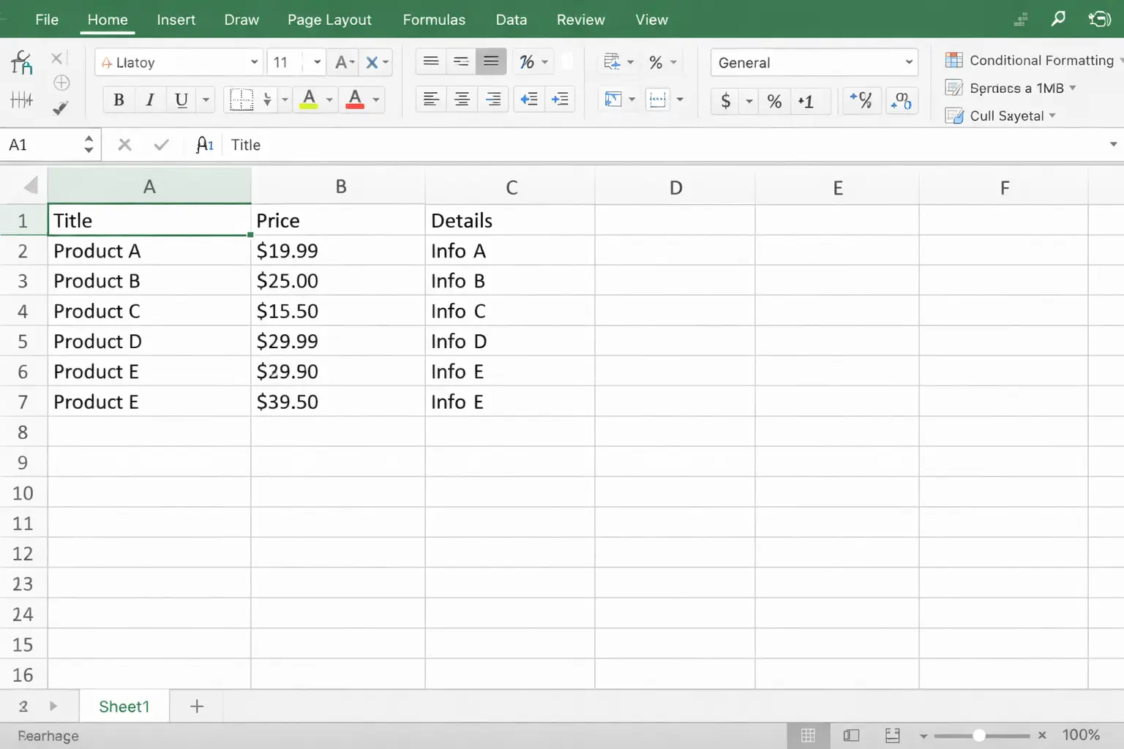Expand the border style options dropdown

(x=285, y=99)
